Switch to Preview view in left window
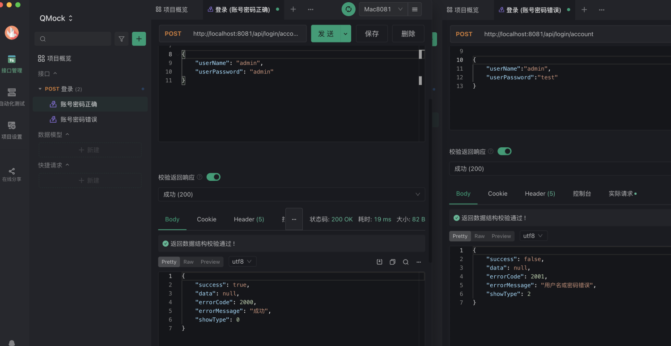The width and height of the screenshot is (671, 346). (210, 262)
